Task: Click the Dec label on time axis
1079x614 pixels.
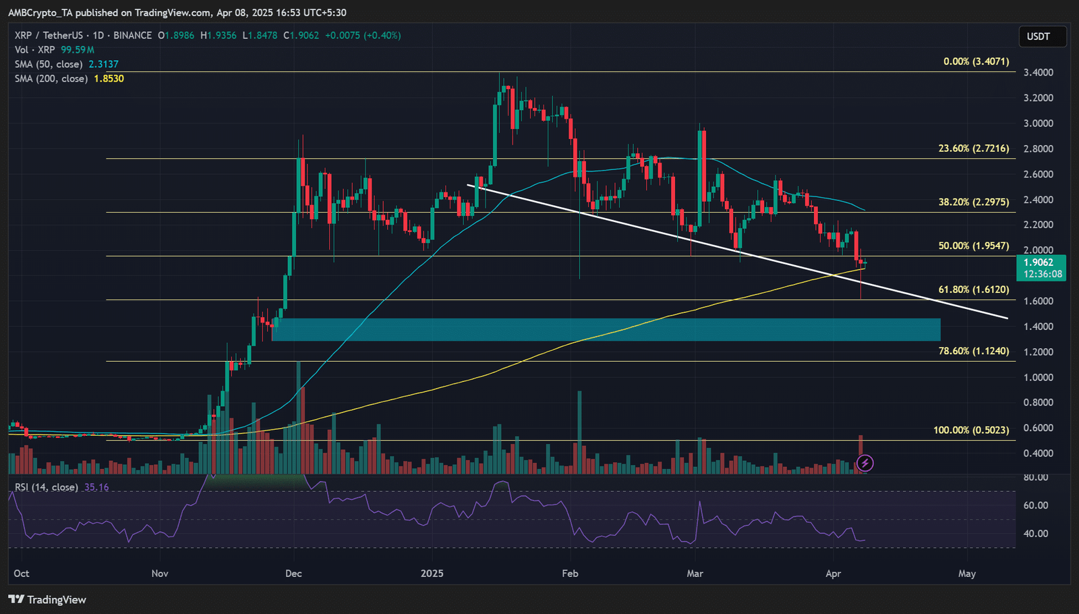Action: (x=293, y=574)
